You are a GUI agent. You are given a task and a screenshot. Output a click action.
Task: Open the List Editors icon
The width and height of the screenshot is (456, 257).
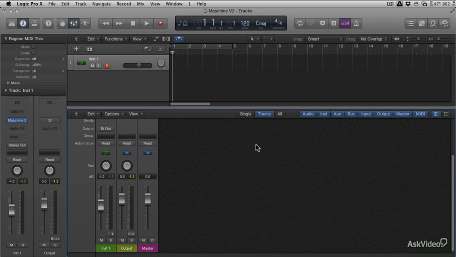pyautogui.click(x=410, y=23)
